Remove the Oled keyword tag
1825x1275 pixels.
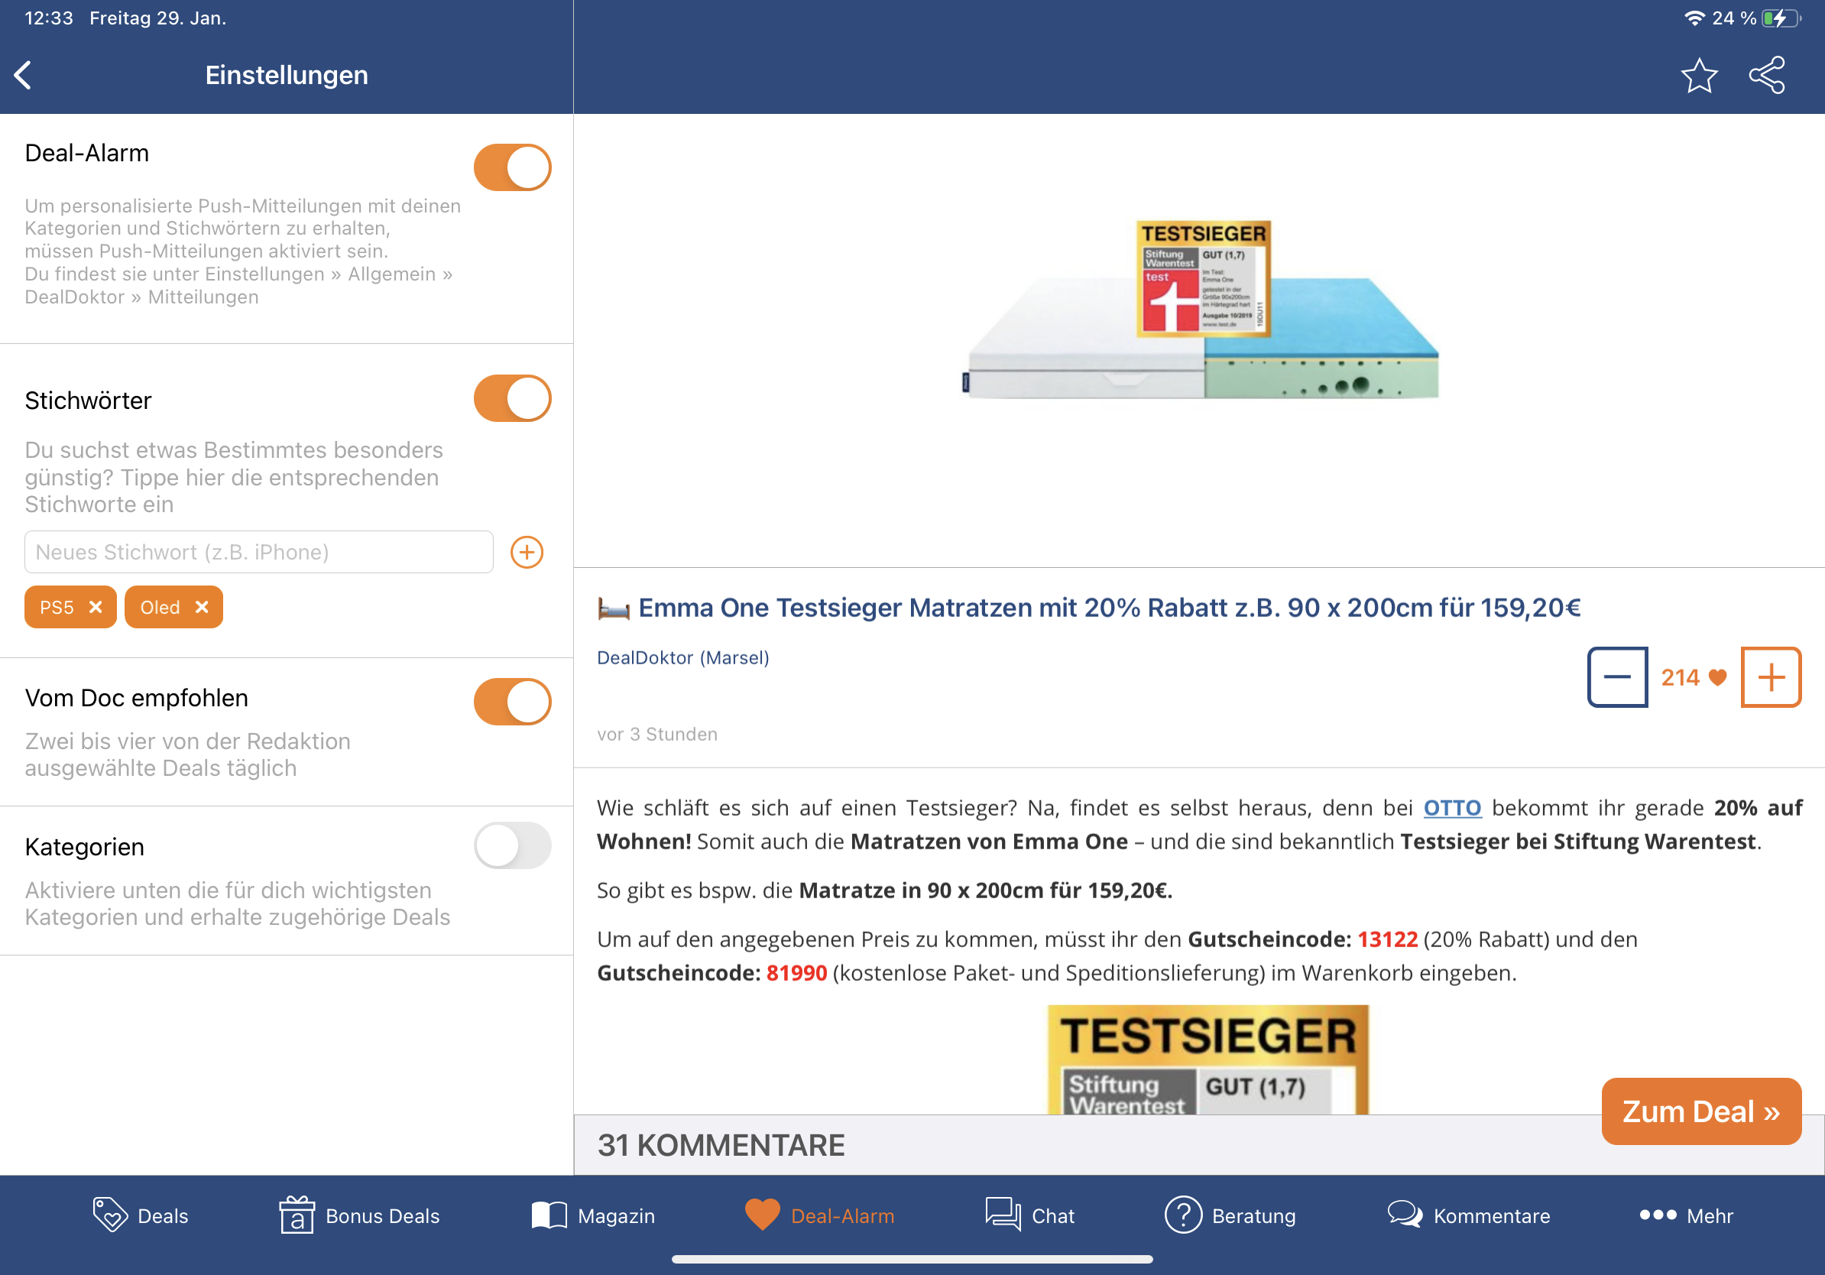[x=202, y=606]
